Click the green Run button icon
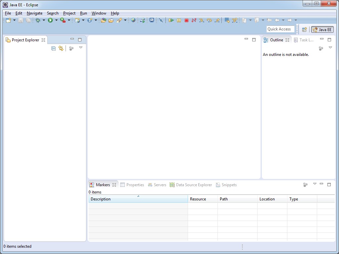Viewport: 339px width, 254px height. (x=50, y=20)
